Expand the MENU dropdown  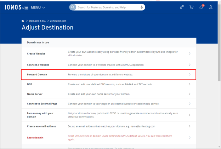tap(38, 7)
